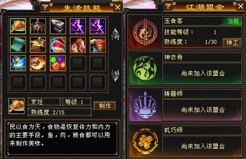Click the skill grid scroll up arrow
The height and width of the screenshot is (159, 246).
pyautogui.click(x=115, y=34)
